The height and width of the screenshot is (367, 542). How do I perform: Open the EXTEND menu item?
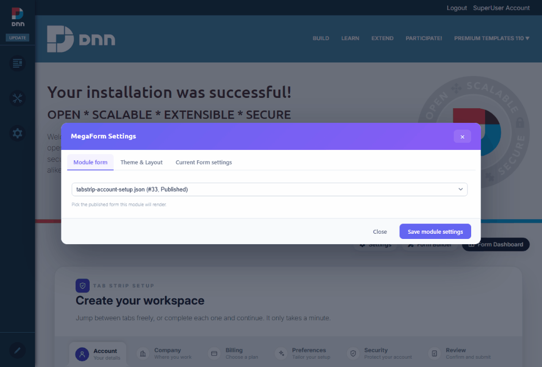pyautogui.click(x=383, y=39)
